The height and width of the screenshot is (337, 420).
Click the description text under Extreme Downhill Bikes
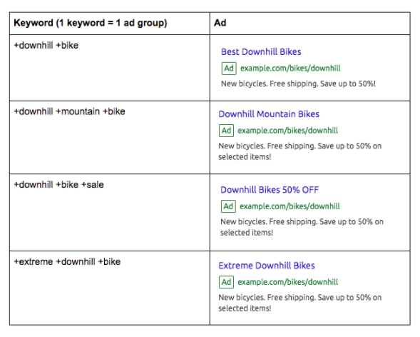(300, 303)
